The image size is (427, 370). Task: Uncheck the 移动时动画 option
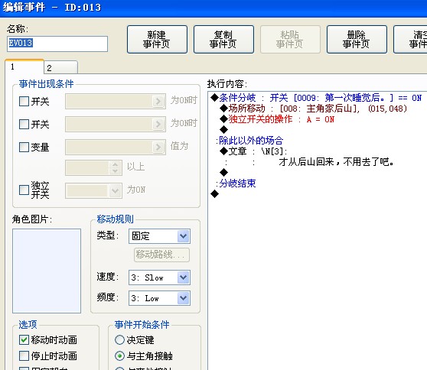24,339
